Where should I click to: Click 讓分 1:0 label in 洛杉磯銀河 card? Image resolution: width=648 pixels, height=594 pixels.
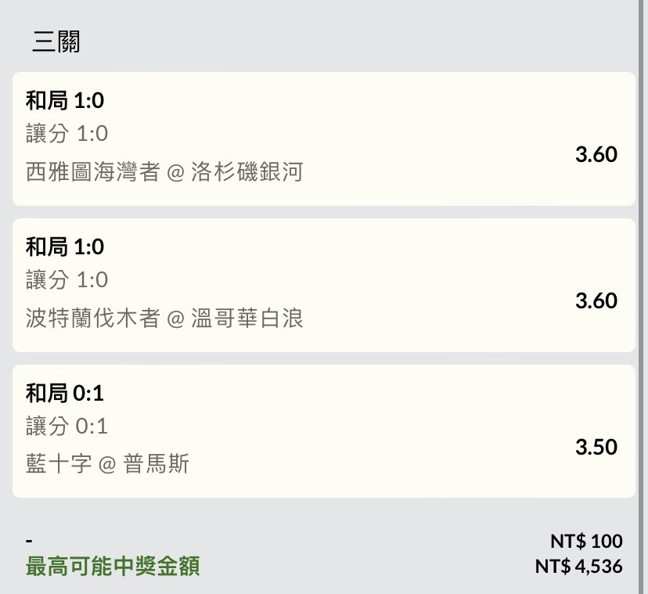[x=67, y=134]
